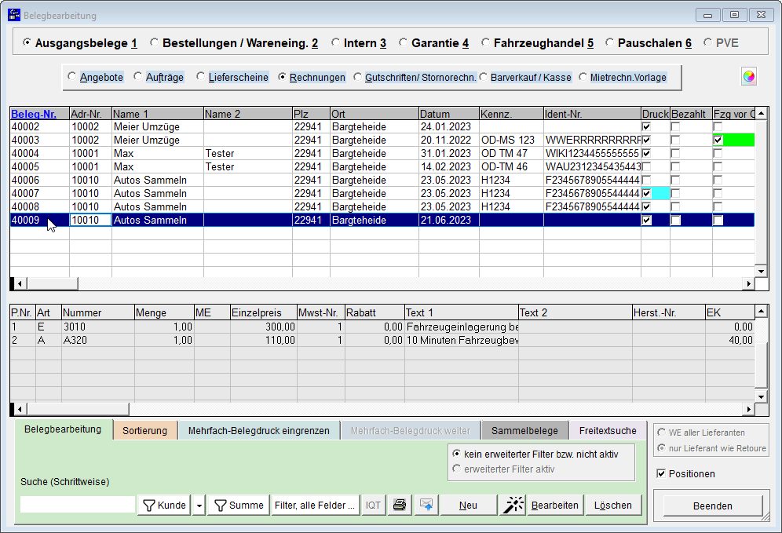Click scroll right arrow of invoice table
The width and height of the screenshot is (782, 533).
tap(748, 283)
